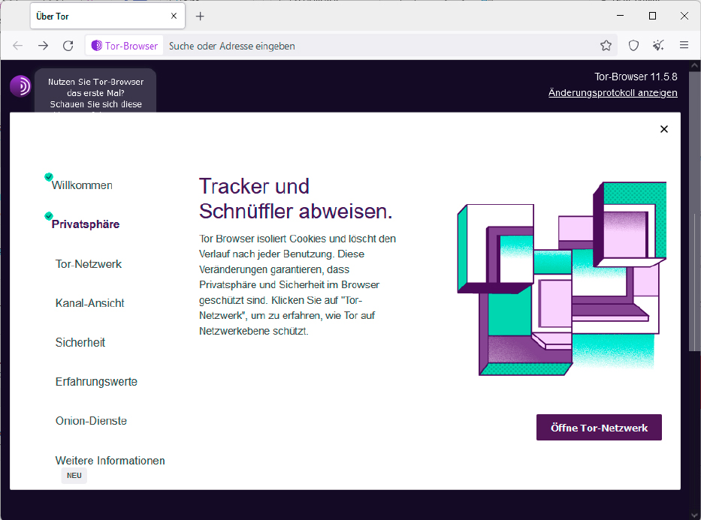The height and width of the screenshot is (520, 701).
Task: Select the Onion-Dienste section
Action: pos(91,421)
